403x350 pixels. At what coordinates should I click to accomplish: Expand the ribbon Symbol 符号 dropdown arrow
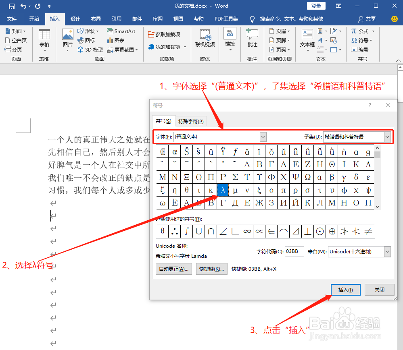click(371, 41)
